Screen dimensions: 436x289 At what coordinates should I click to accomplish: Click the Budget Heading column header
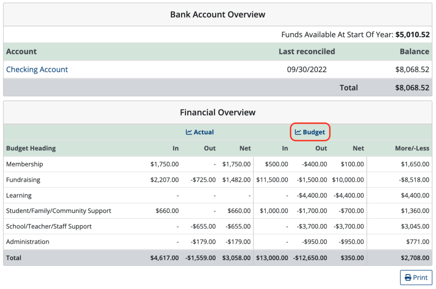tap(31, 148)
